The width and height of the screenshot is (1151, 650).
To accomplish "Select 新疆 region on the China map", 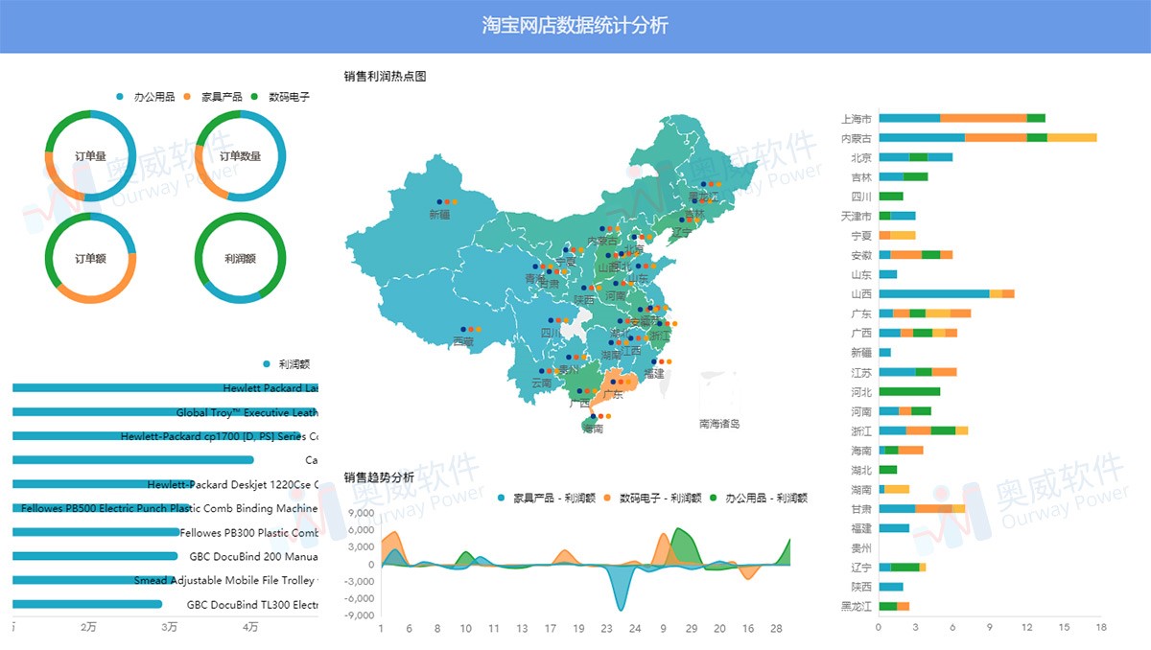I will [x=441, y=216].
